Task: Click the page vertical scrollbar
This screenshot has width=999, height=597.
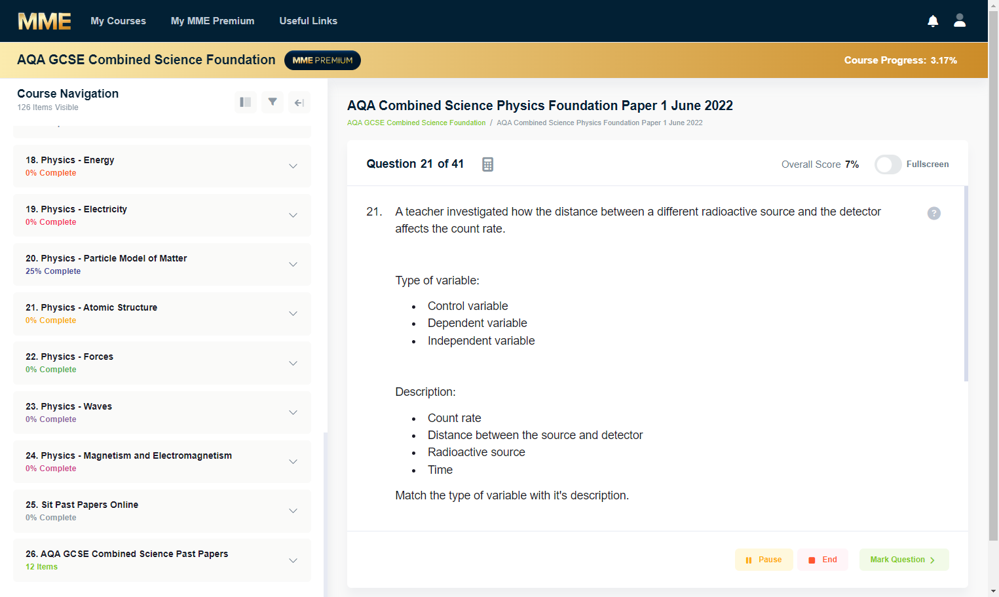Action: click(x=993, y=275)
